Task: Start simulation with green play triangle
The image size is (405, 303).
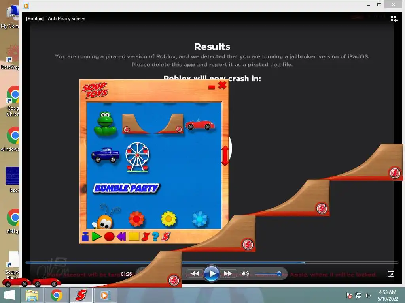Action: click(x=97, y=237)
